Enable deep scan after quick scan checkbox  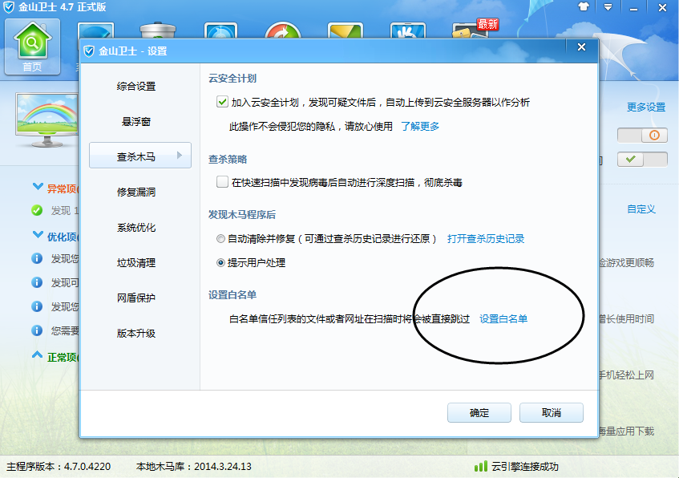(x=222, y=182)
